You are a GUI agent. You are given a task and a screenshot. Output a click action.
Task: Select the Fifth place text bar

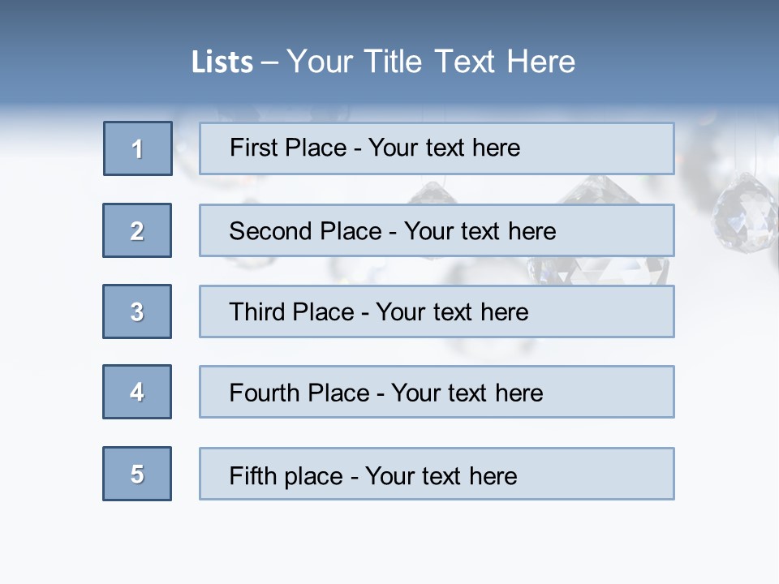[x=437, y=474]
